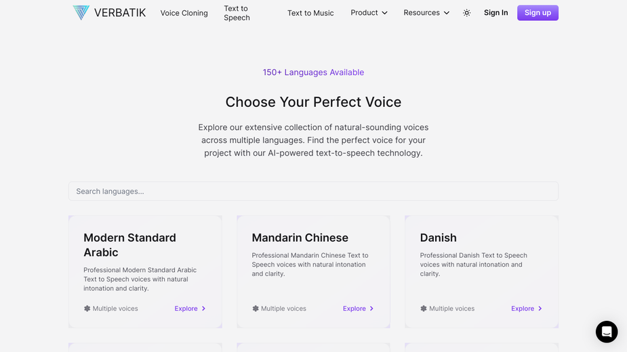Click the arrow beside Explore on Danish card
Viewport: 627px width, 352px height.
[x=540, y=309]
